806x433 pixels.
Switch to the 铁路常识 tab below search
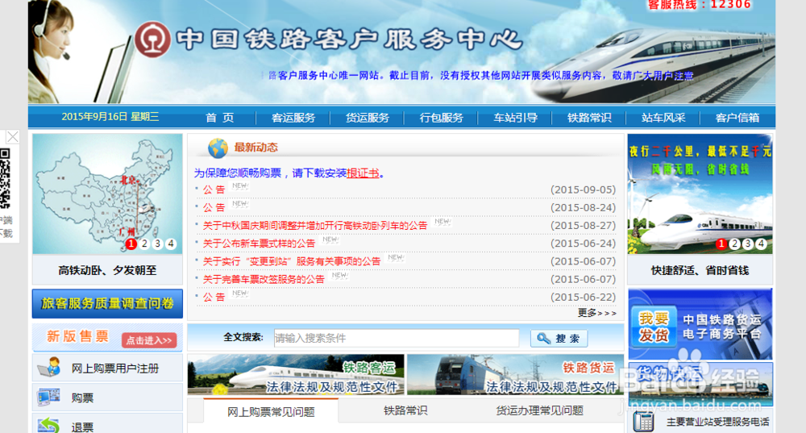(x=405, y=410)
